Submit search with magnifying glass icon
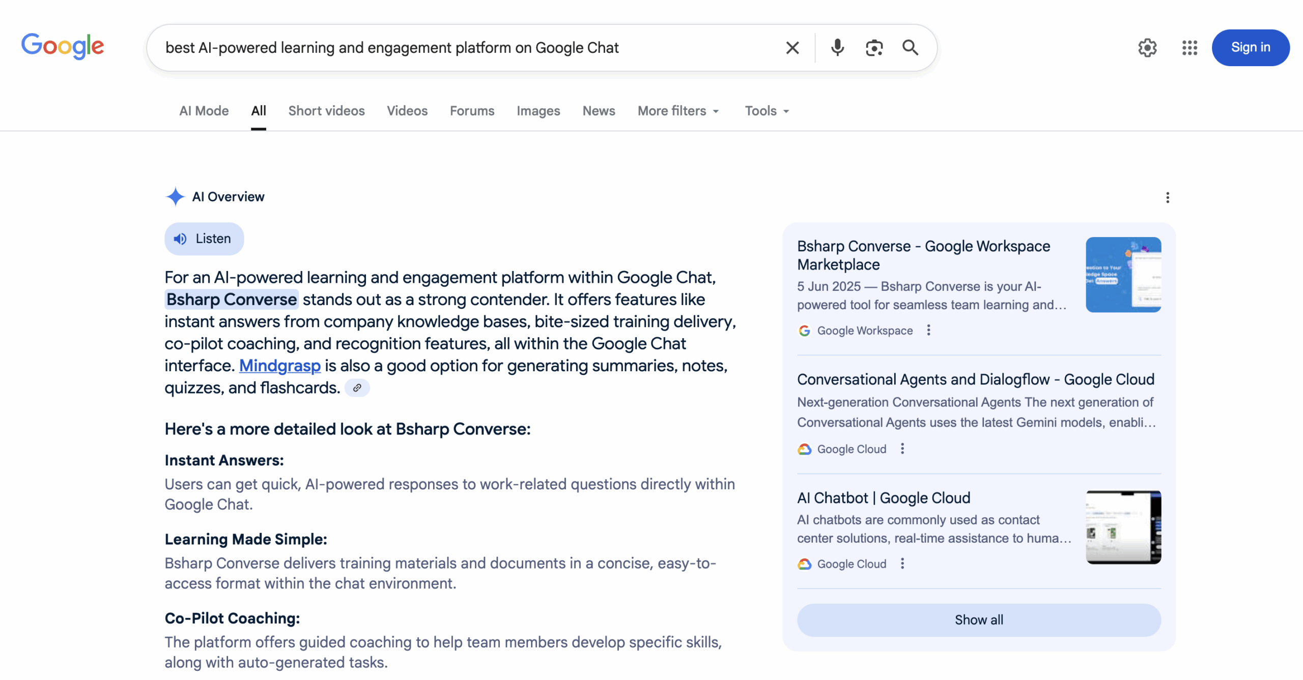This screenshot has width=1303, height=680. point(910,48)
